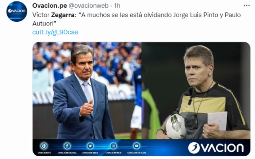Click the Instagram icon in the banner
The height and width of the screenshot is (159, 255).
pyautogui.click(x=113, y=146)
